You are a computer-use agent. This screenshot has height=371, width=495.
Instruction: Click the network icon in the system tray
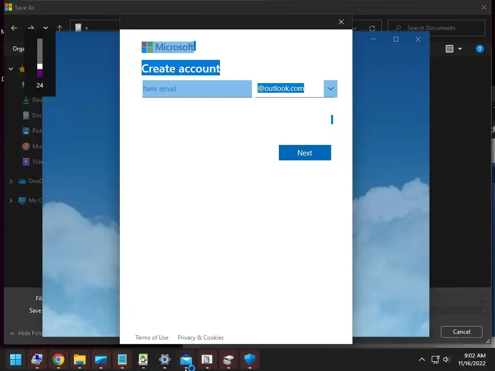436,359
